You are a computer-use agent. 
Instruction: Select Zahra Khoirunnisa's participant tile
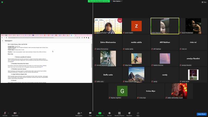tap(108, 42)
